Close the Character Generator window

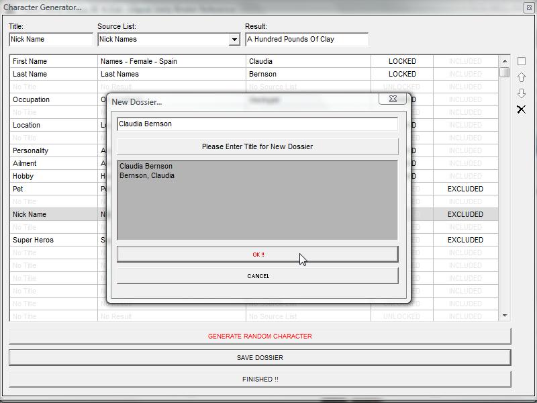pos(528,7)
